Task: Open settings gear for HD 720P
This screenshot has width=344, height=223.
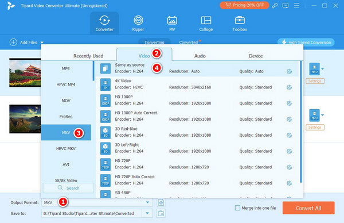Action: point(290,167)
